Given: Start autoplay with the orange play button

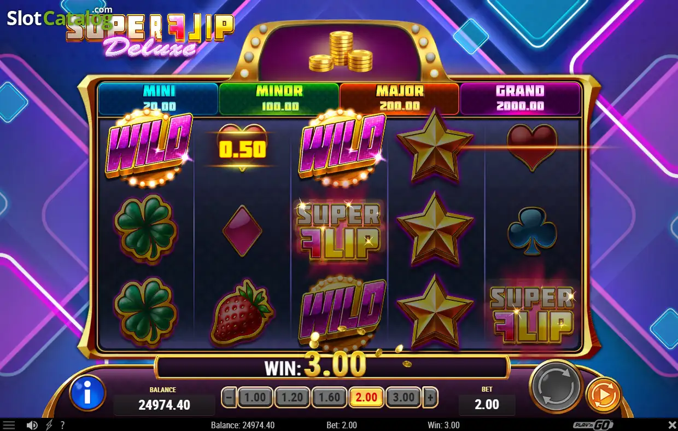Looking at the screenshot, I should click(x=604, y=394).
